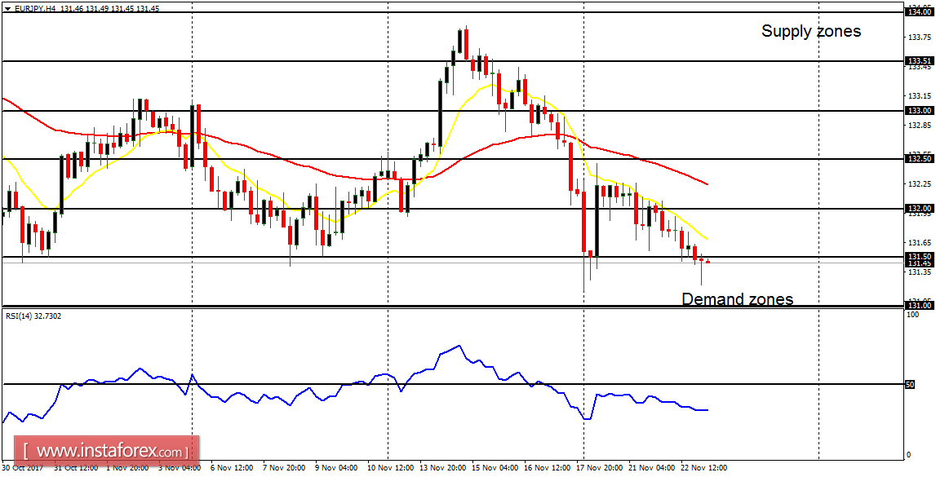
Task: Click the 133.51 price level tag
Action: pos(920,61)
